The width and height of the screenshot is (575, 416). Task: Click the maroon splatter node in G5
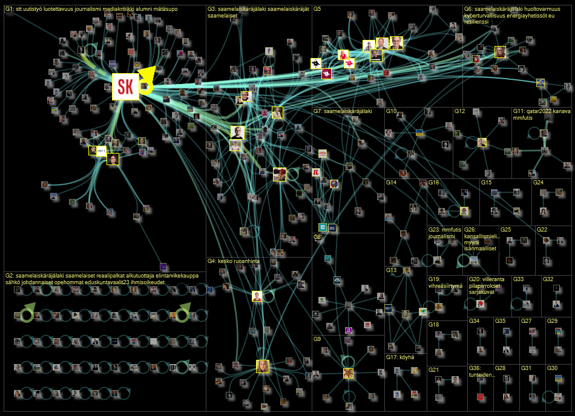pyautogui.click(x=326, y=74)
